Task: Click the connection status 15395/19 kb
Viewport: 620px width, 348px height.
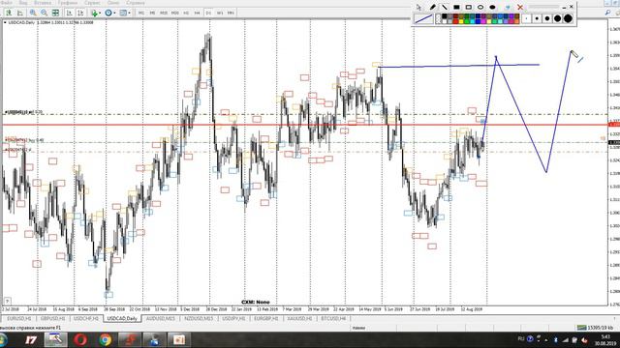Action: (x=595, y=328)
